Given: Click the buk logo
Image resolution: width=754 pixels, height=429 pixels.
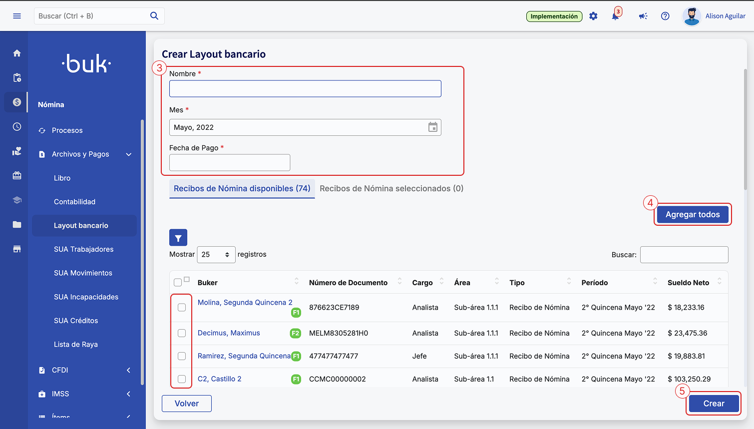Looking at the screenshot, I should [x=87, y=64].
